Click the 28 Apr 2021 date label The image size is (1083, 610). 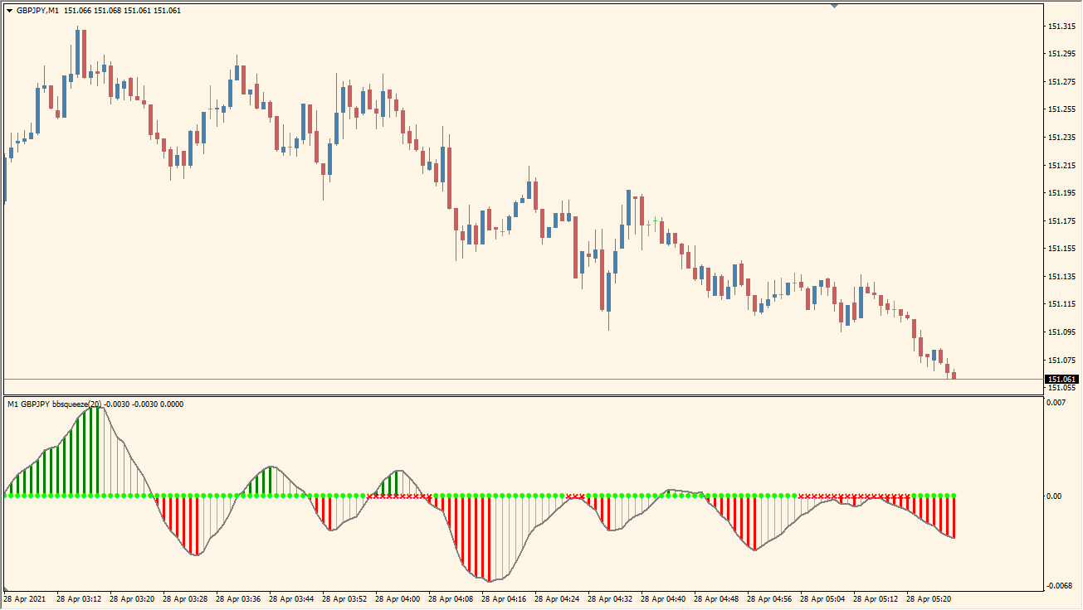coord(25,598)
